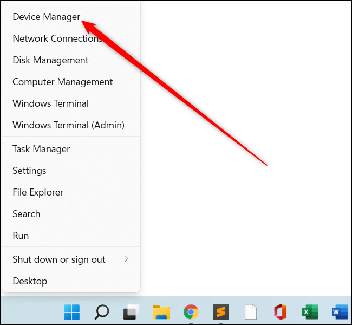352x325 pixels.
Task: Open Word from the taskbar
Action: [340, 312]
